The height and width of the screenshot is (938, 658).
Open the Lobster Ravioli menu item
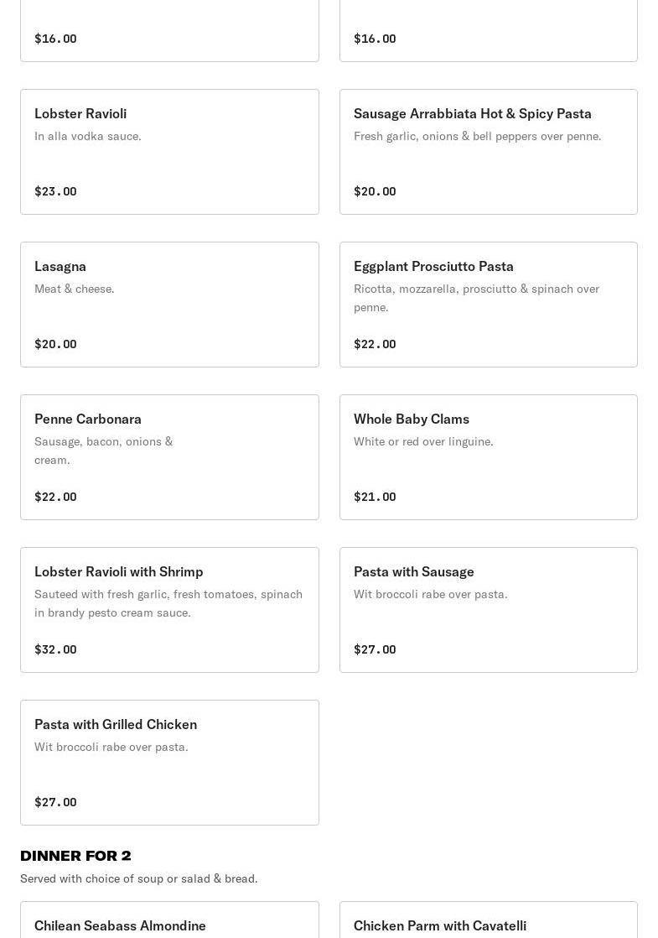[169, 152]
